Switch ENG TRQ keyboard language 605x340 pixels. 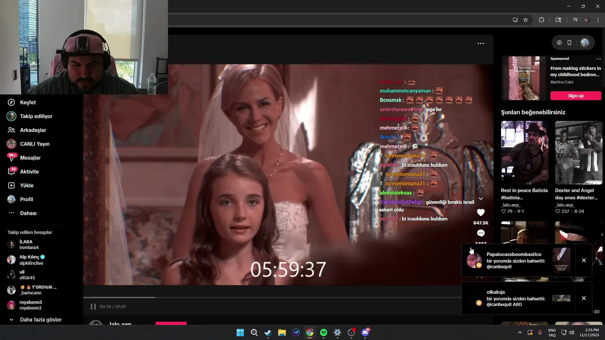pos(552,332)
